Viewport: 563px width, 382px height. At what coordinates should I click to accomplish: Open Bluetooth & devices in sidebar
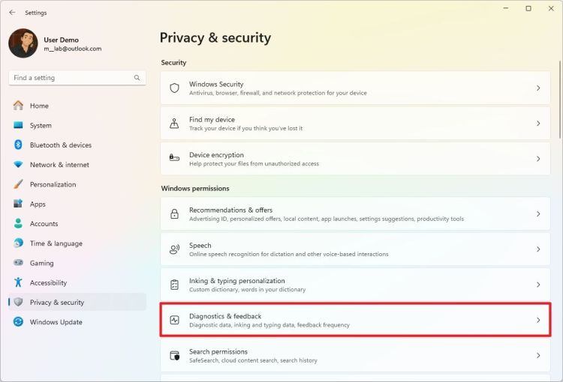tap(60, 145)
